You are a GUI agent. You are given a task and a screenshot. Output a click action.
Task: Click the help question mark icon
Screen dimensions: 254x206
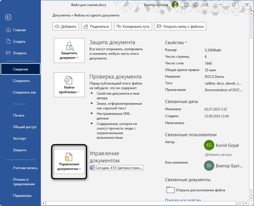click(206, 5)
